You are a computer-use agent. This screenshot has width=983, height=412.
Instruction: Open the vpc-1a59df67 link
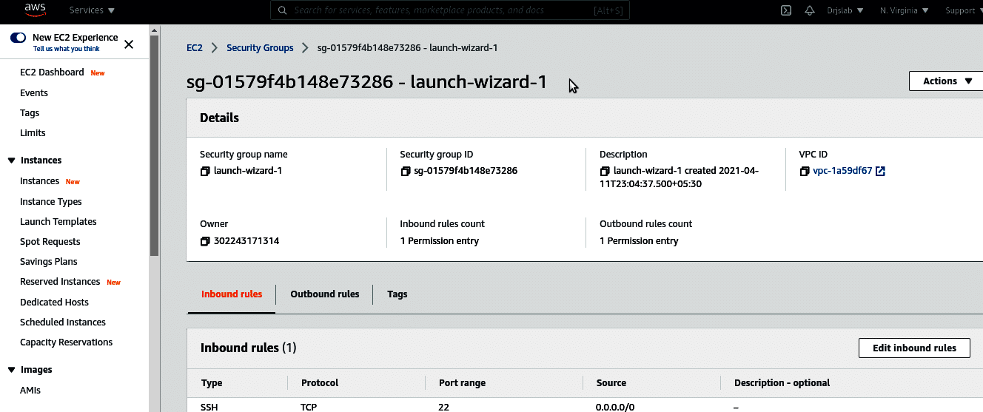[842, 171]
